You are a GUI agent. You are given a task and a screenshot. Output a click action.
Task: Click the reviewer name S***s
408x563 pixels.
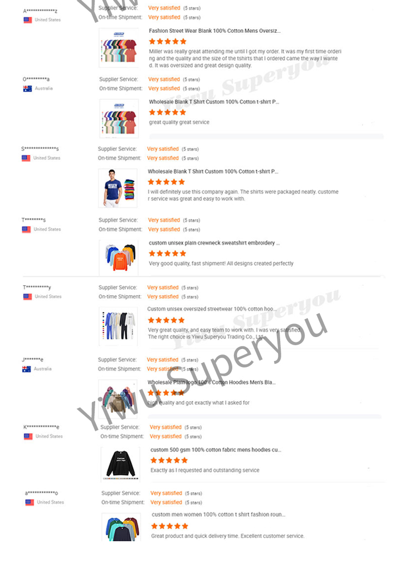40,149
